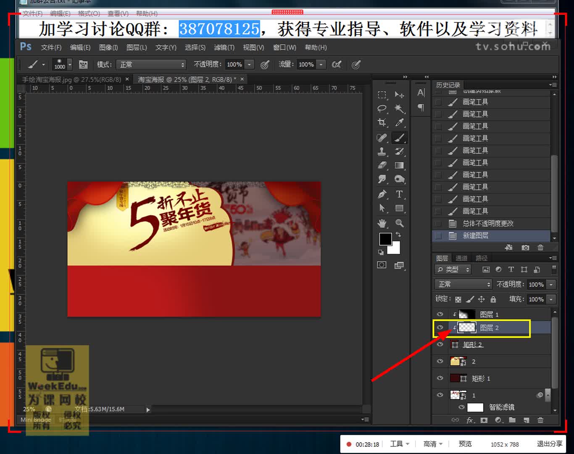Open brush flow 流量 dropdown arrow
The width and height of the screenshot is (574, 454).
[321, 65]
